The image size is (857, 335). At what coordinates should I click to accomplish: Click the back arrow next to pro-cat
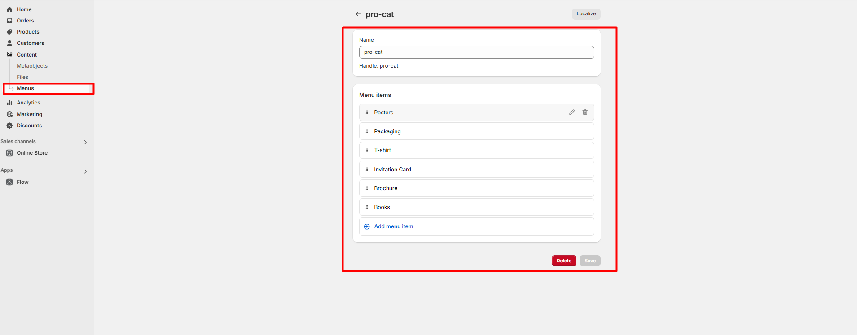[358, 14]
